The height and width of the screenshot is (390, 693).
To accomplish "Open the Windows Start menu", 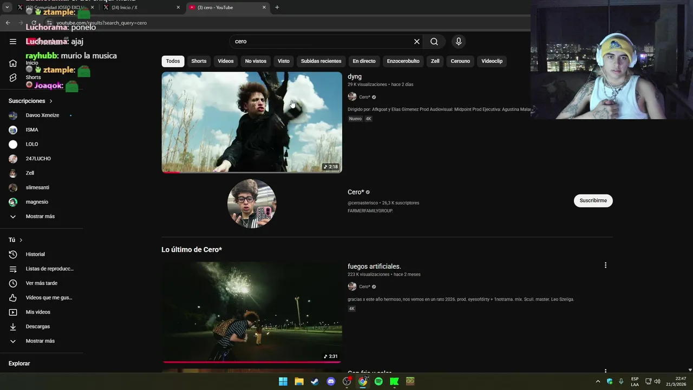I will 283,381.
